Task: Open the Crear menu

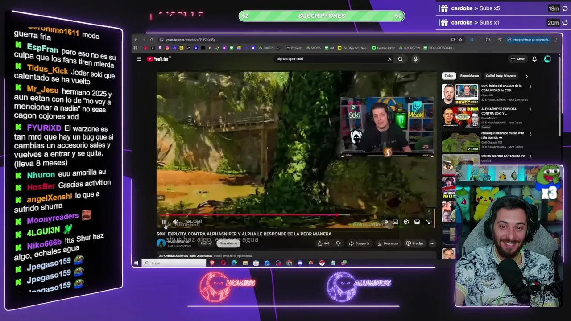Action: click(x=518, y=59)
